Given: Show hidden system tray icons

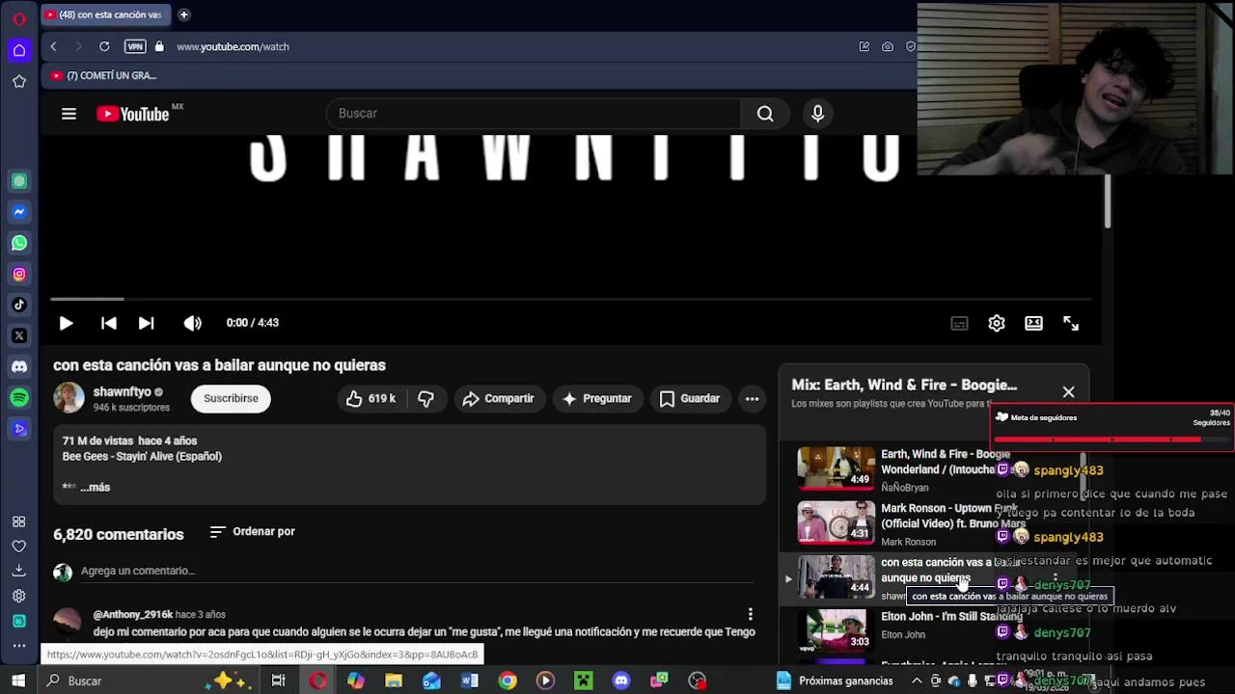Looking at the screenshot, I should (x=917, y=681).
